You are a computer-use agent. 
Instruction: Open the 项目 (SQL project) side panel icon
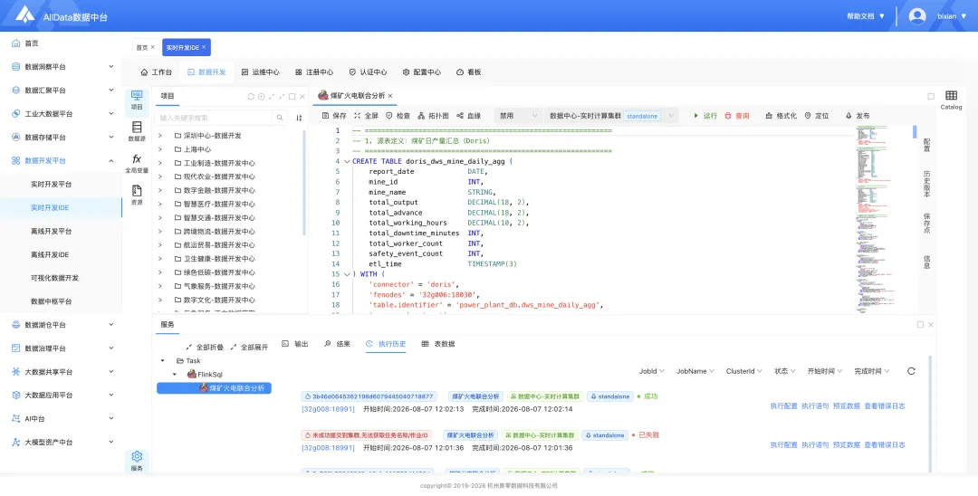click(x=137, y=100)
